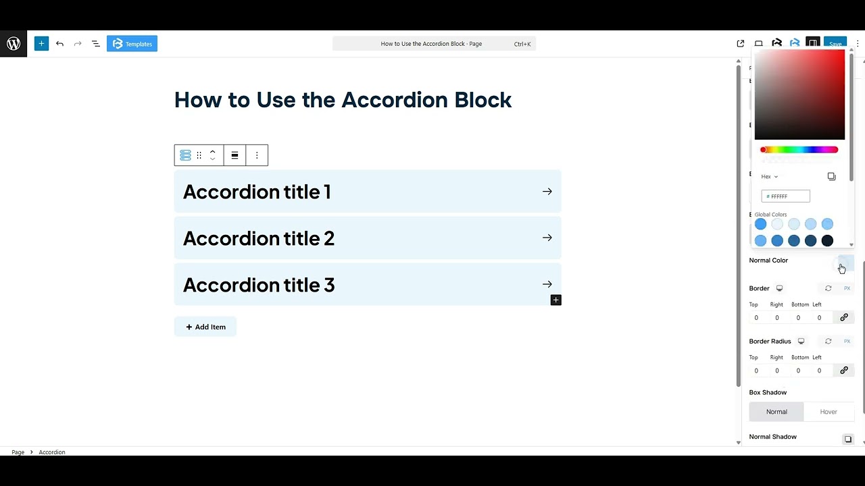
Task: Open the block options kebab menu
Action: 257,155
